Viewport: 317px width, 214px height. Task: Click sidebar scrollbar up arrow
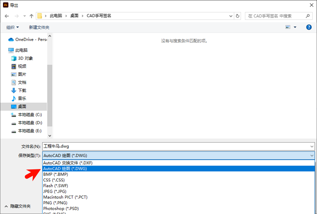coord(50,36)
